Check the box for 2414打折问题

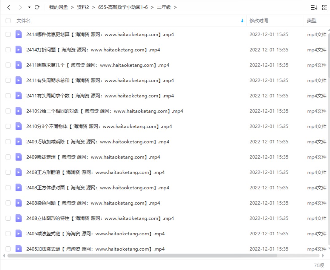pyautogui.click(x=8, y=50)
